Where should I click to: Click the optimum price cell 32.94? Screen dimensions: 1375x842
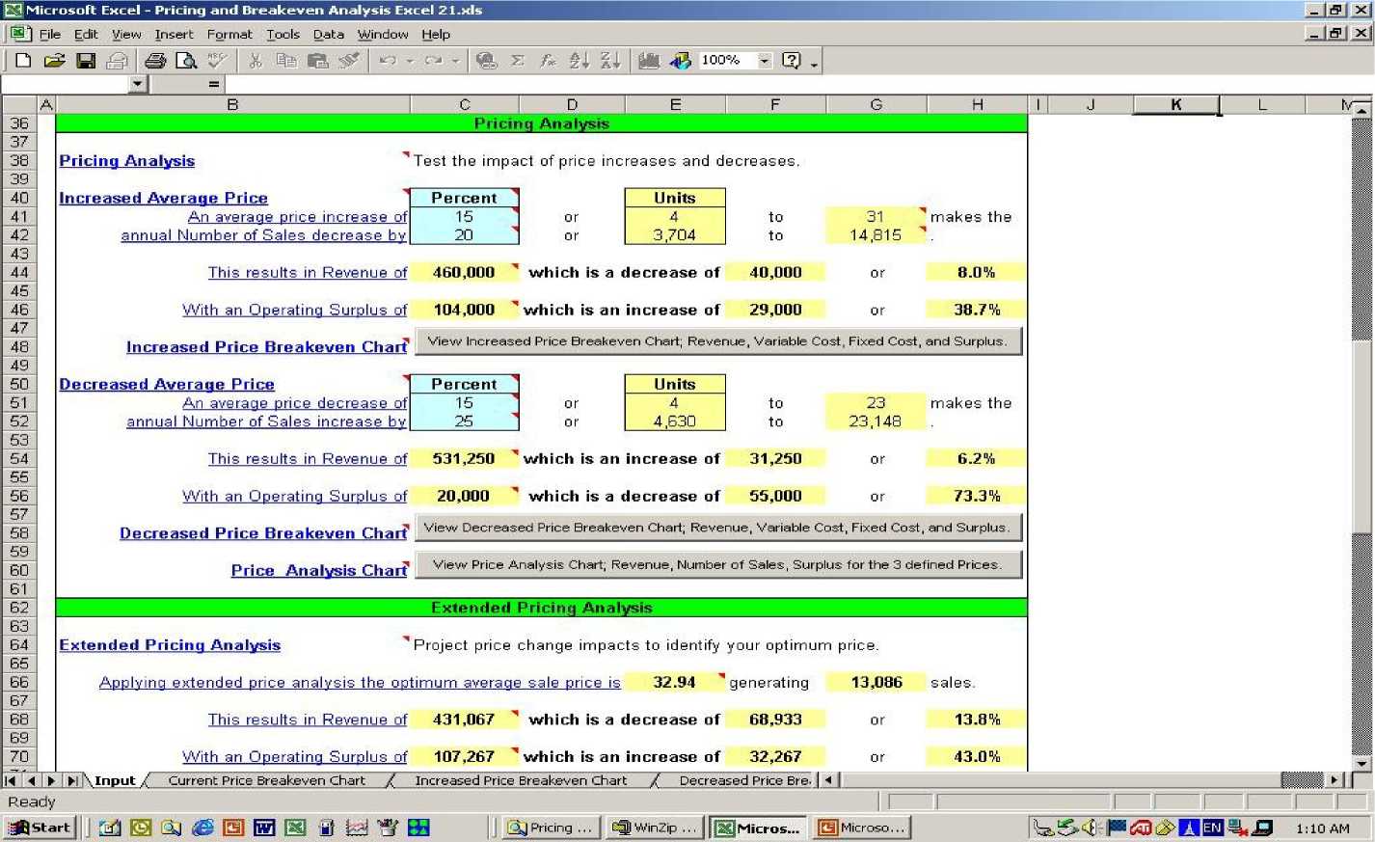click(674, 682)
